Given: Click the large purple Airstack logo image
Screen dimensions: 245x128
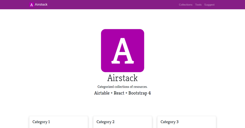Looking at the screenshot, I should point(123,50).
